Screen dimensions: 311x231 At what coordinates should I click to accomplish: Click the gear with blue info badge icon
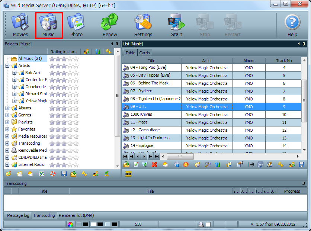177,164
